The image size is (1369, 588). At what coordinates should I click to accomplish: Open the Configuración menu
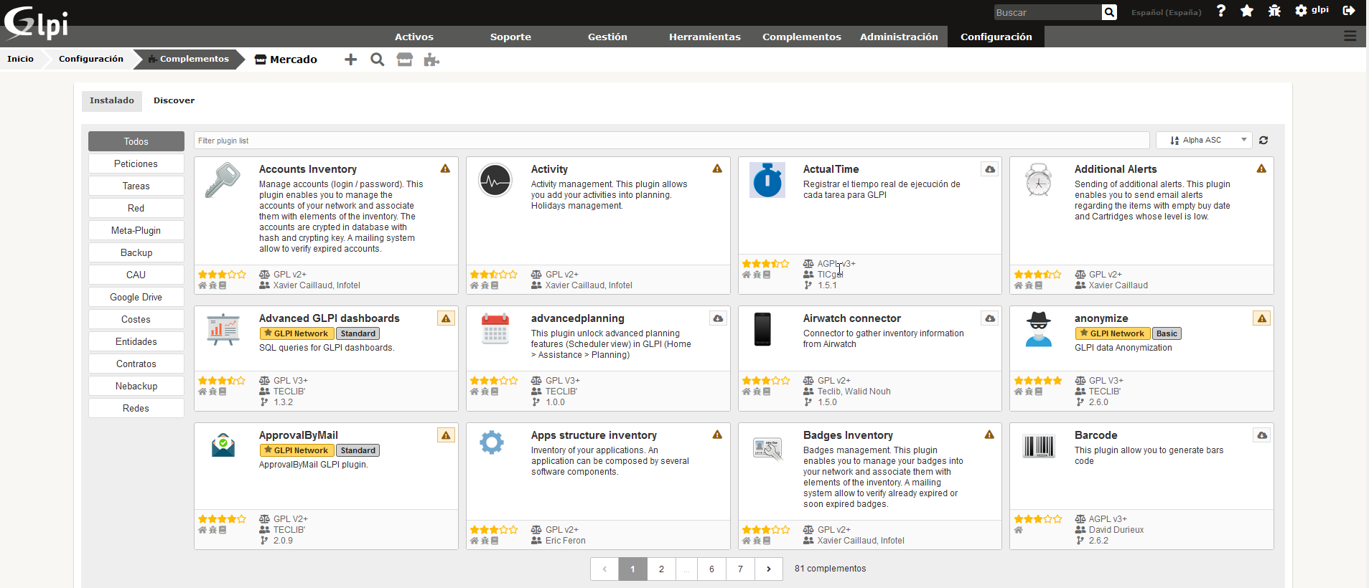click(x=996, y=37)
